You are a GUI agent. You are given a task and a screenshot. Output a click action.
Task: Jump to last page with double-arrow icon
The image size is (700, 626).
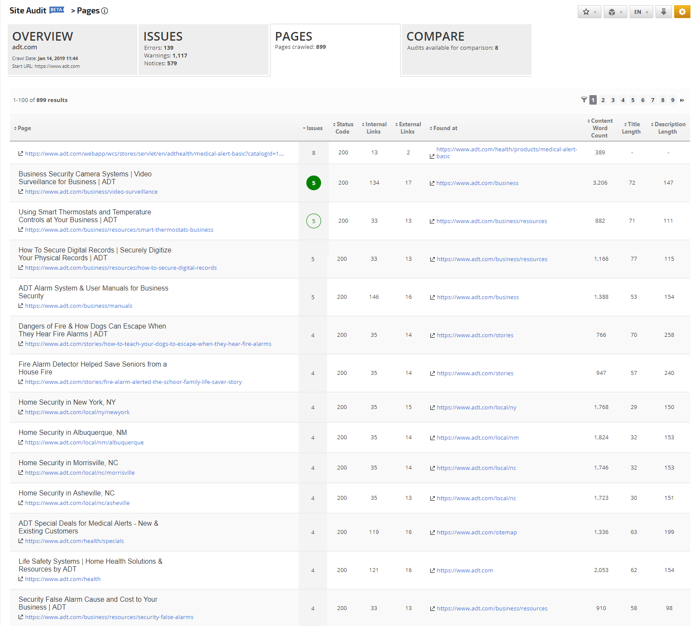click(x=682, y=100)
